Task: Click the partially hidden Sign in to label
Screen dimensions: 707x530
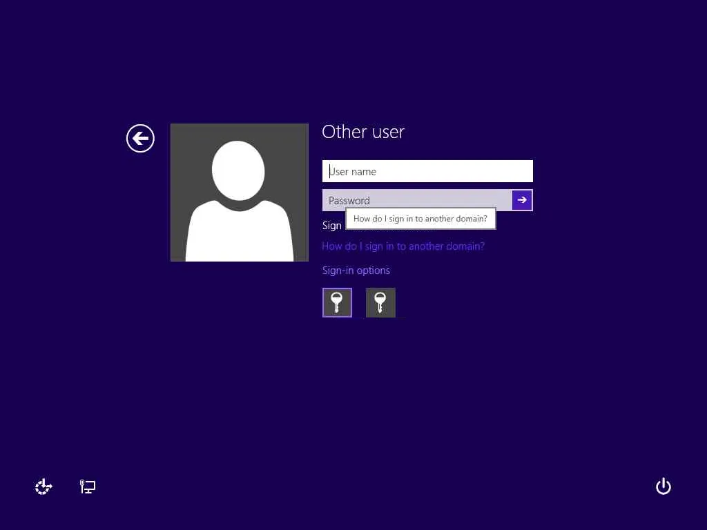Action: (332, 226)
